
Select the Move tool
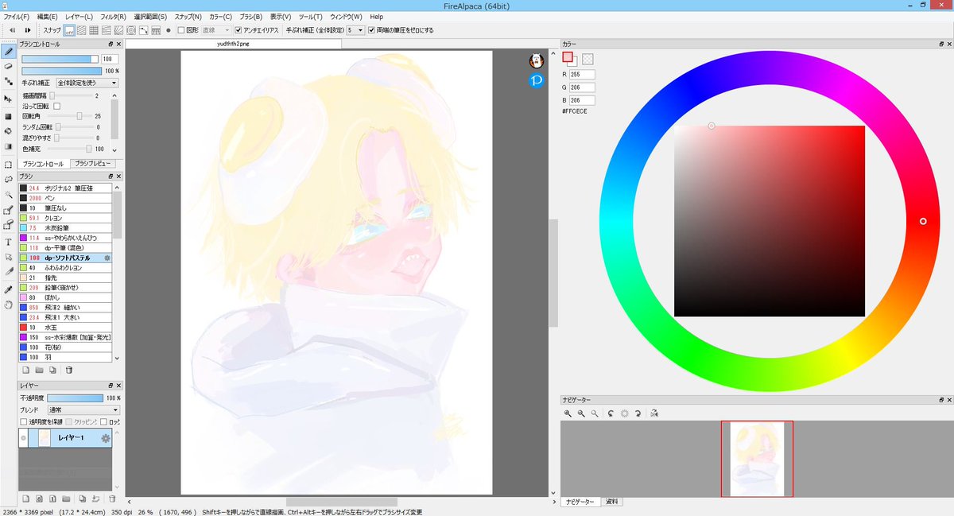point(8,99)
